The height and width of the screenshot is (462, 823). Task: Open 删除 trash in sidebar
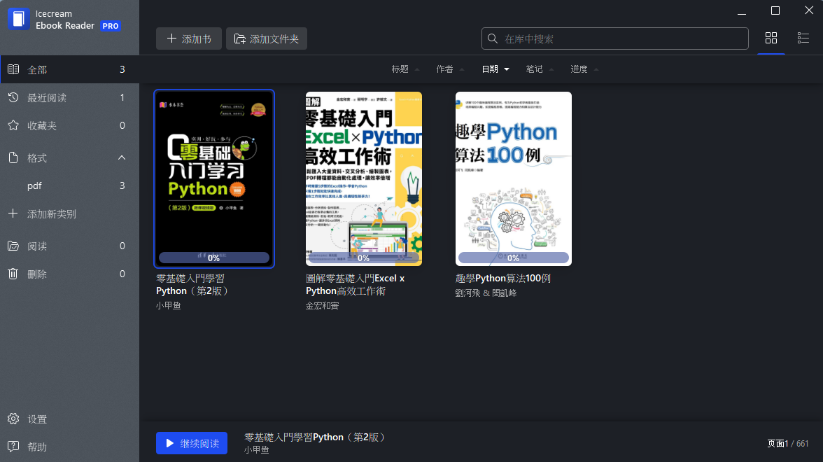70,274
